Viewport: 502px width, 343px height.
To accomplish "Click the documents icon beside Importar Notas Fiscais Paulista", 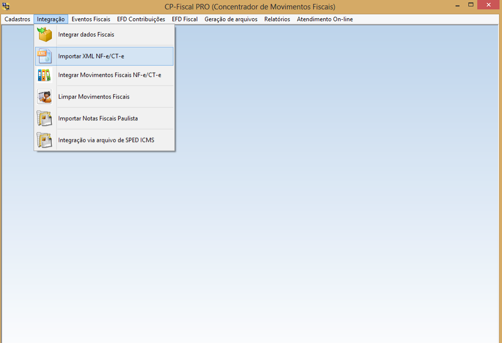I will point(44,119).
